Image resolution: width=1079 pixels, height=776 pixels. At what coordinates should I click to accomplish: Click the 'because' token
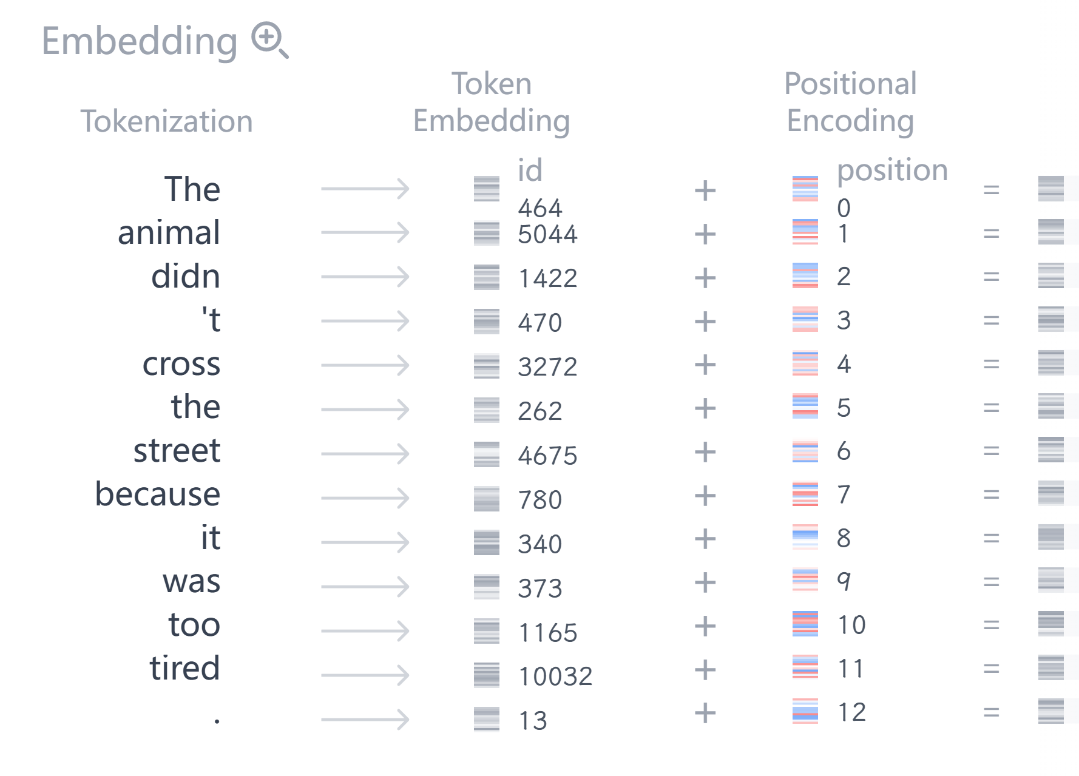[158, 494]
